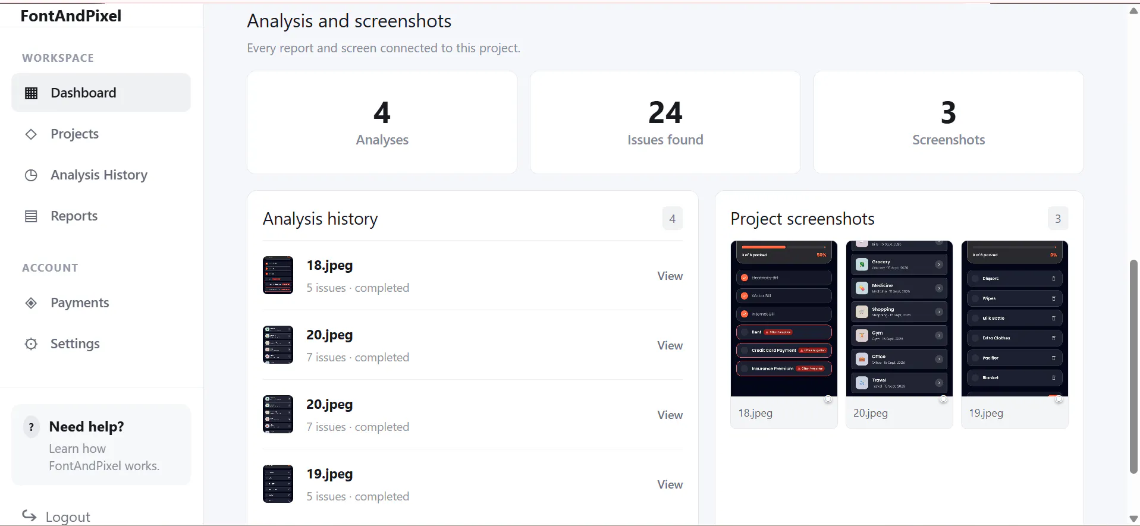Open the Dashboard menu item
Viewport: 1140px width, 526px height.
click(x=101, y=93)
